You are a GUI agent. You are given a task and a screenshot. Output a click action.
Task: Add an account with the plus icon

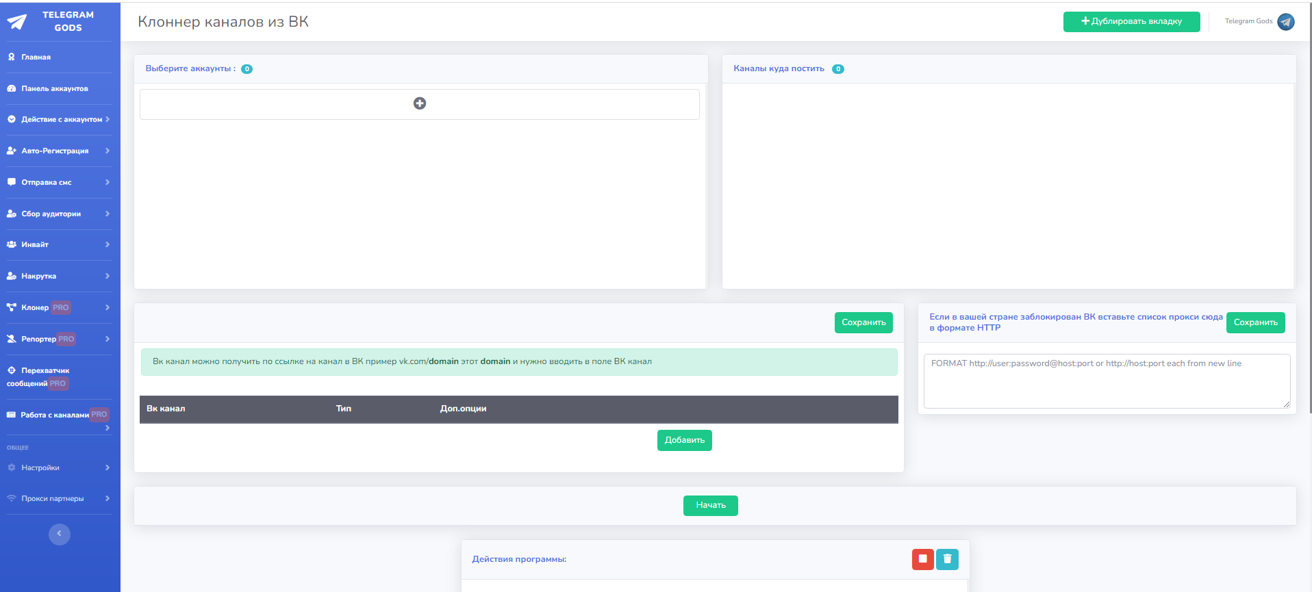(420, 103)
